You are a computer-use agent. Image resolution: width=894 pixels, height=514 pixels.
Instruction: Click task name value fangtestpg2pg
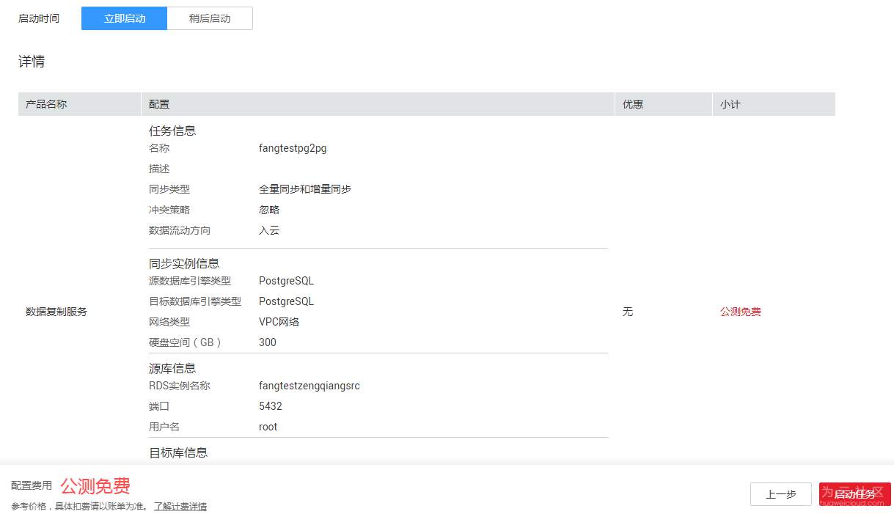click(x=293, y=148)
